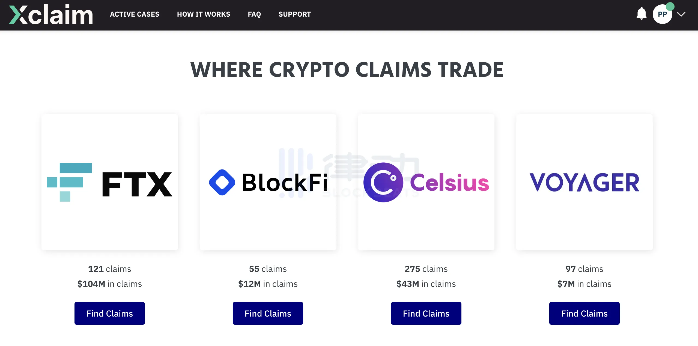The width and height of the screenshot is (698, 346).
Task: Click the Xclaim logo
Action: [x=51, y=15]
